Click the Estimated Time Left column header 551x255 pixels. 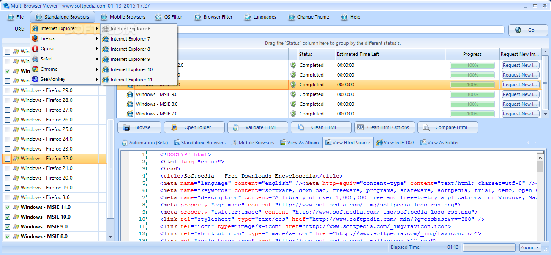[x=390, y=54]
